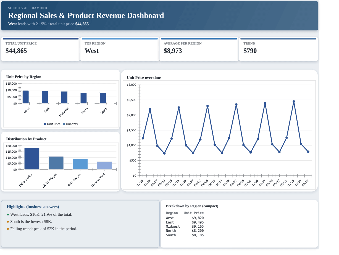Click the Highlights (business answers) heading

[x=33, y=207]
